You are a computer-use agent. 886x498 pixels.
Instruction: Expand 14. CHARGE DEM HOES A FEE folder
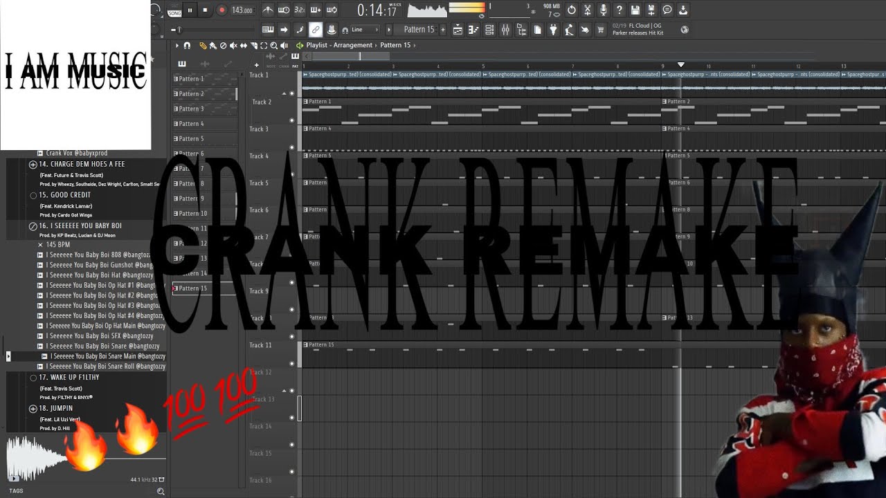(33, 165)
